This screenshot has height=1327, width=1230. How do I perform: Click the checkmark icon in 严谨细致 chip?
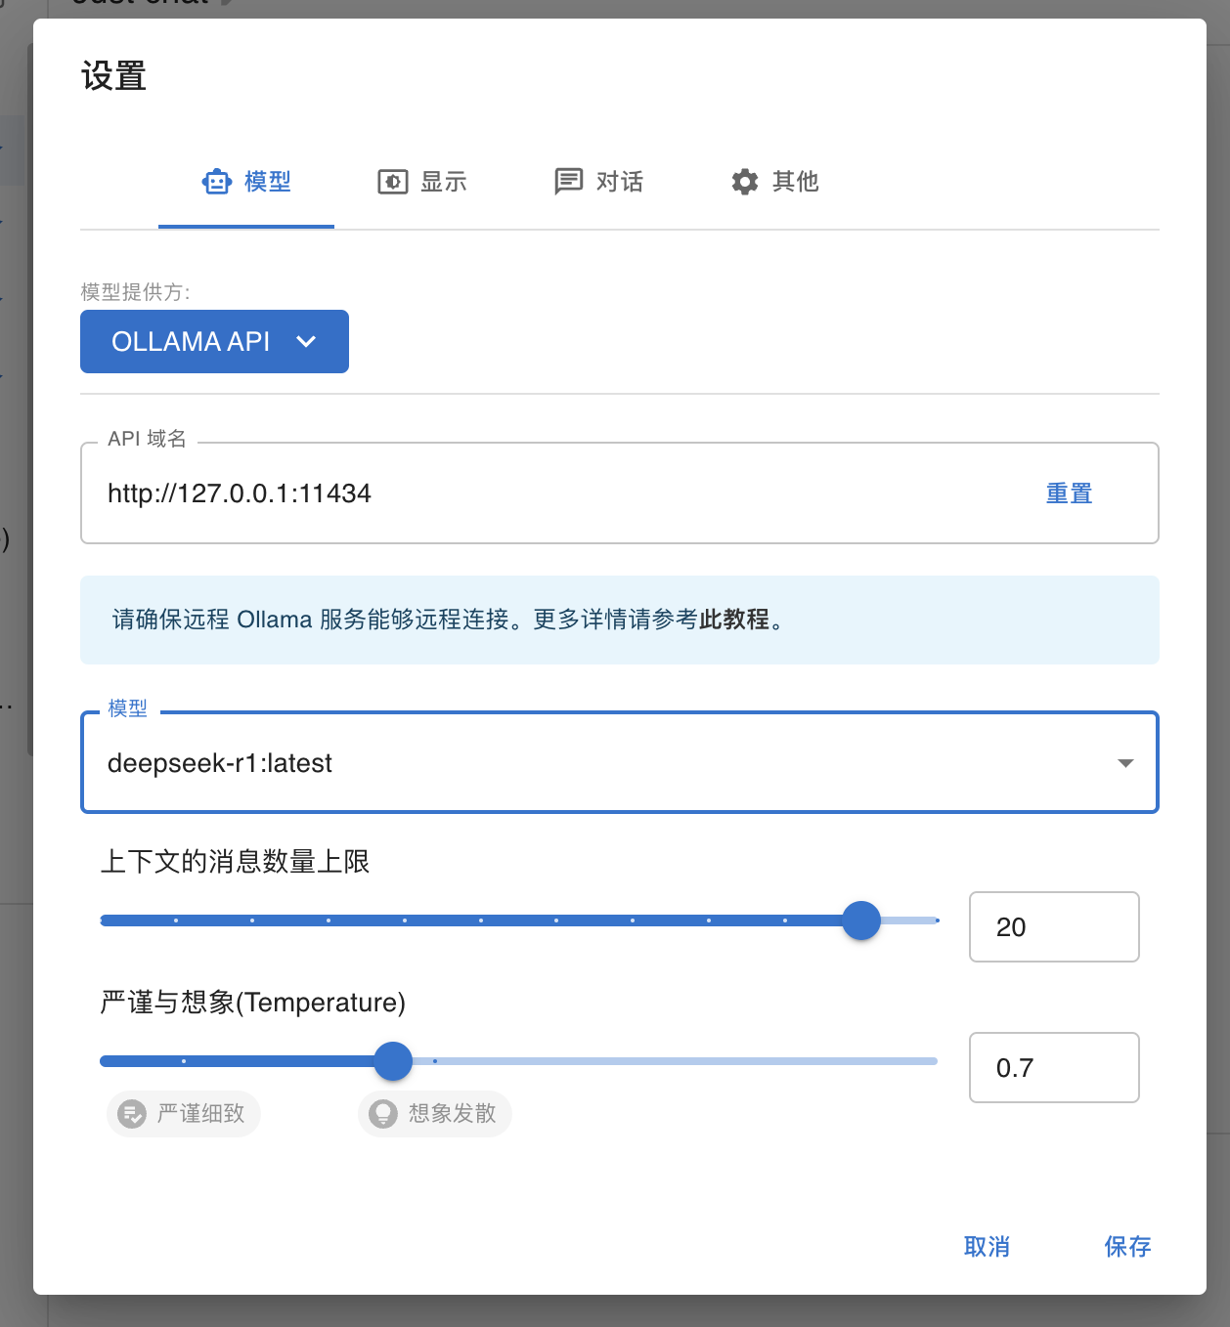click(131, 1114)
